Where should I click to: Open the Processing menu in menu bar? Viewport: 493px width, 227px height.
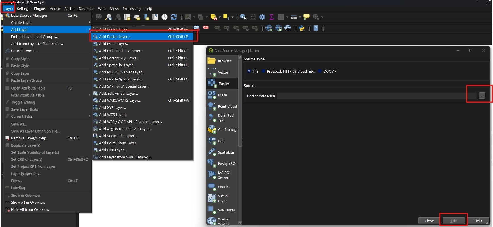coord(131,9)
